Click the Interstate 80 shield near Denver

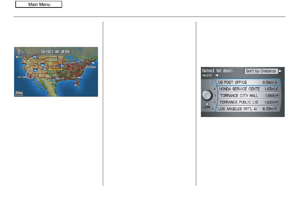[43, 65]
